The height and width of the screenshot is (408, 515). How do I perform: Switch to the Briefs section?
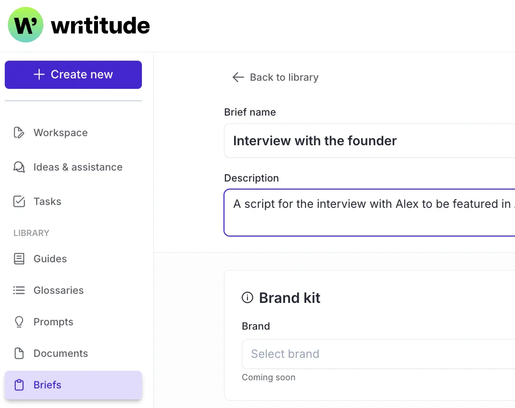click(x=47, y=385)
